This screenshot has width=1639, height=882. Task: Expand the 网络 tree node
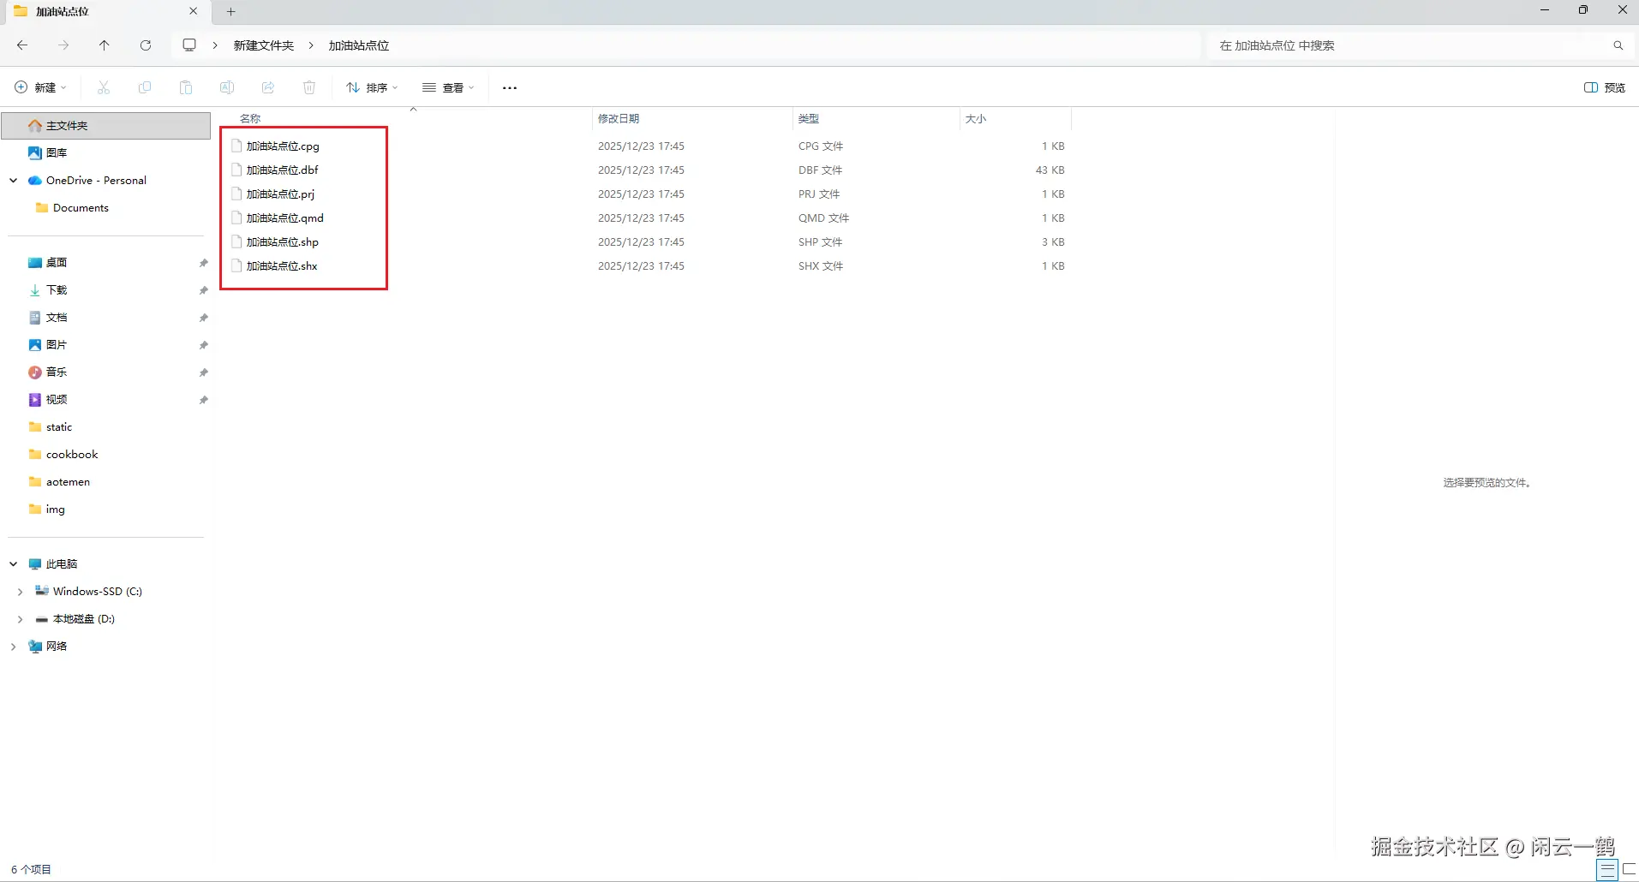13,647
